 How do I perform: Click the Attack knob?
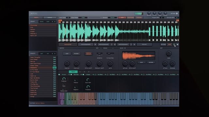pyautogui.click(x=165, y=64)
